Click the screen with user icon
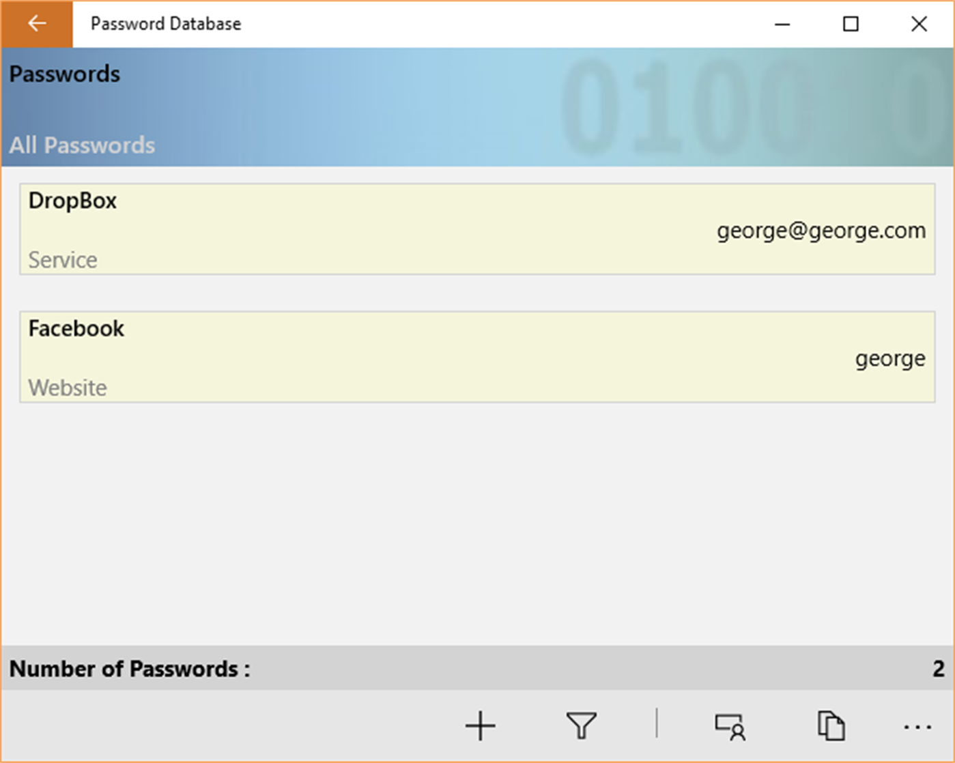This screenshot has width=955, height=763. [730, 726]
